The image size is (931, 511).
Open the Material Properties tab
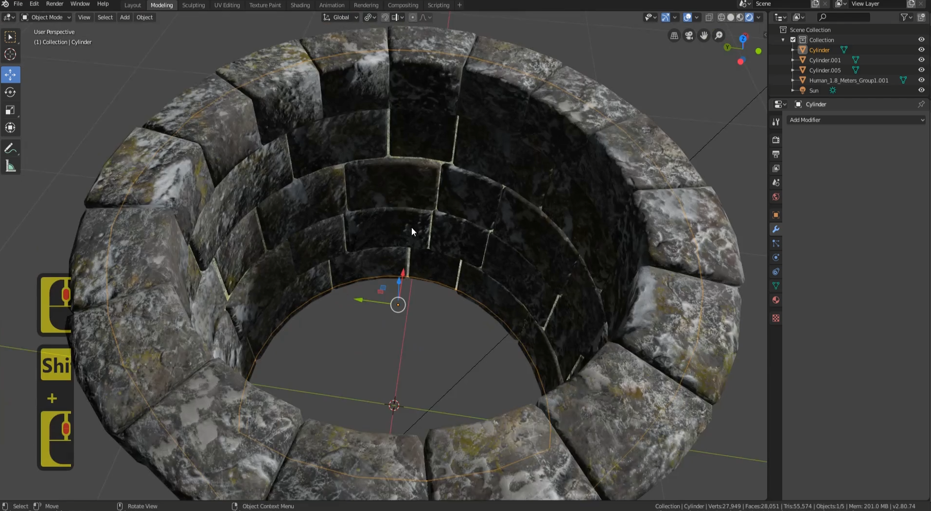tap(776, 300)
